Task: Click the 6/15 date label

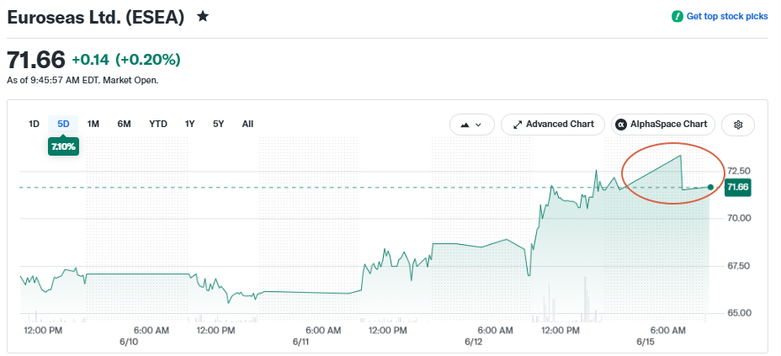Action: click(646, 342)
